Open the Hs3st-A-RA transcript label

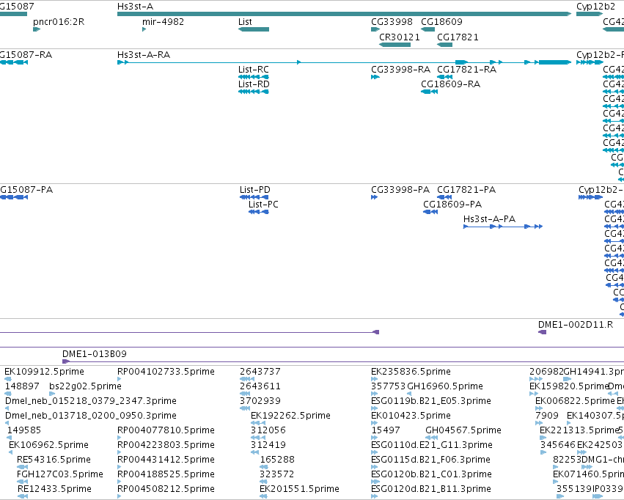pos(144,54)
